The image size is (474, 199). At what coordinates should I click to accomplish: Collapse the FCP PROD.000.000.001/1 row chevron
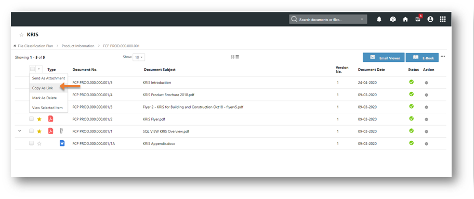point(20,131)
